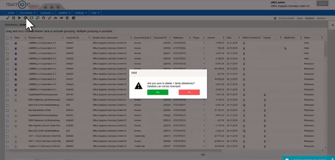Switch to the Outbox view
Image resolution: width=335 pixels, height=160 pixels.
tap(309, 18)
